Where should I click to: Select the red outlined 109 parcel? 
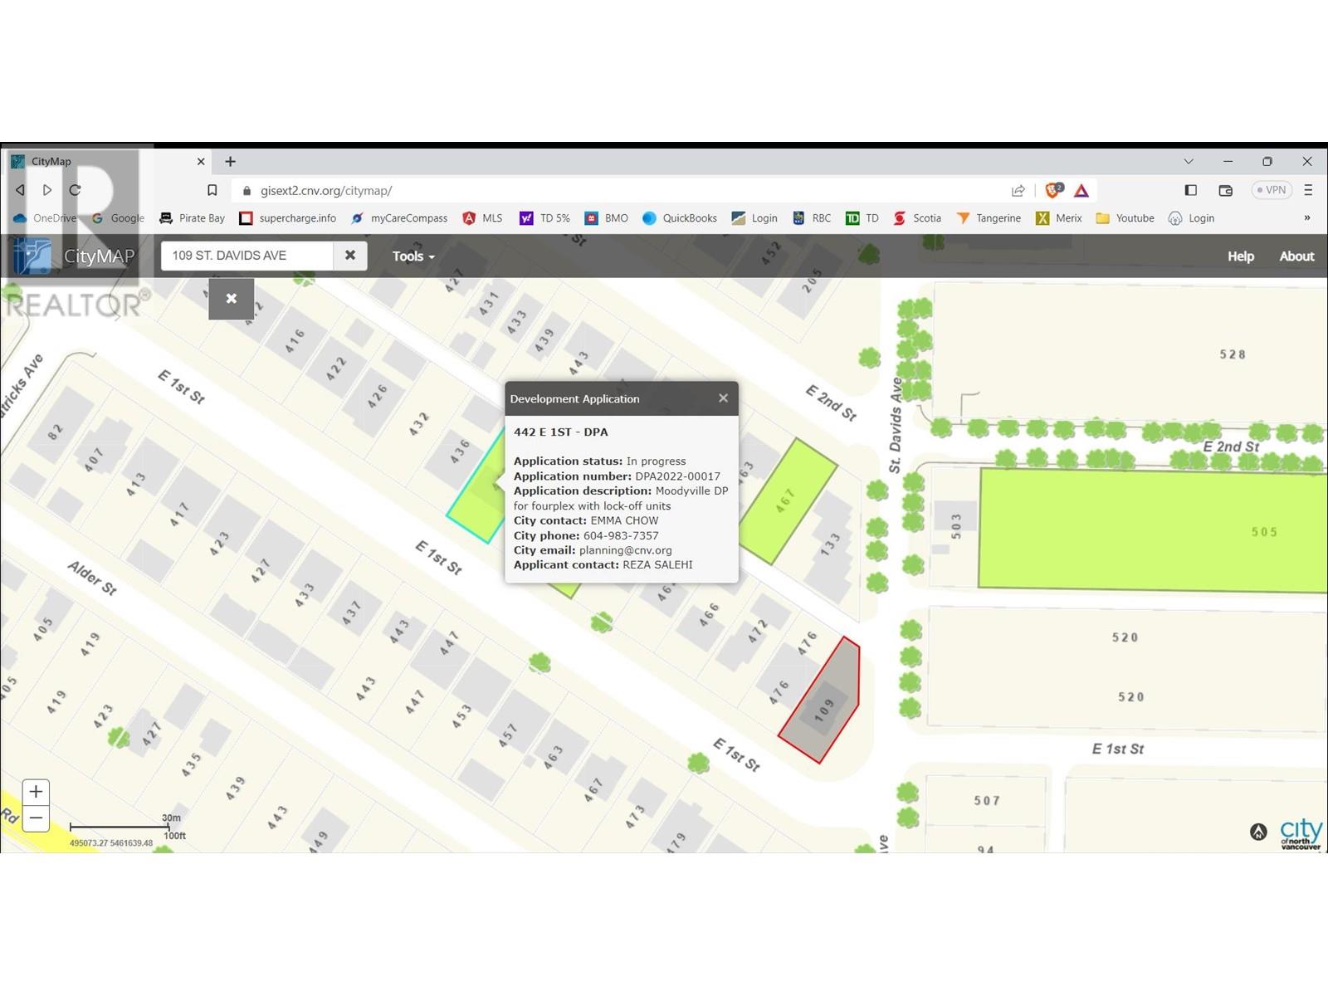point(823,704)
